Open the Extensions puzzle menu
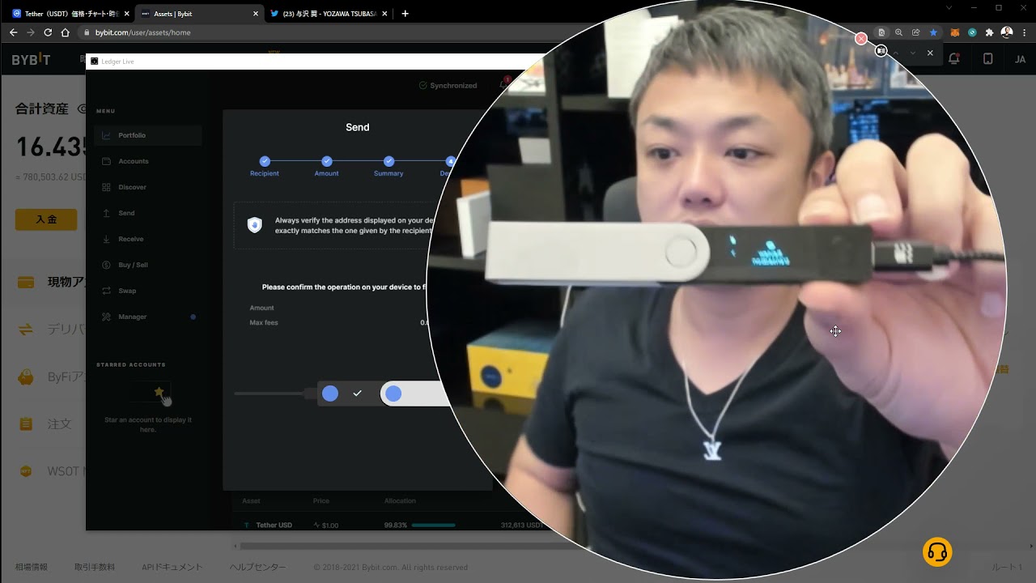The image size is (1036, 583). (x=989, y=32)
